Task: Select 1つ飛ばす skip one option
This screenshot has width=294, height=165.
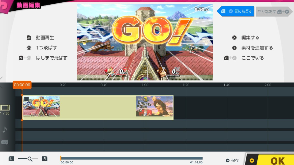Action: coord(46,48)
